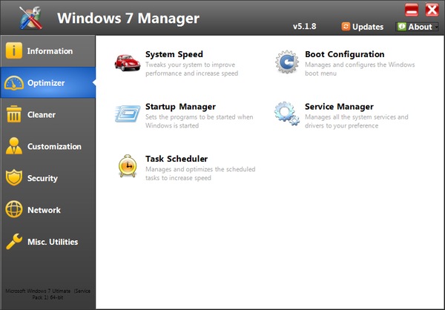Open the Service Manager title link

tap(339, 107)
